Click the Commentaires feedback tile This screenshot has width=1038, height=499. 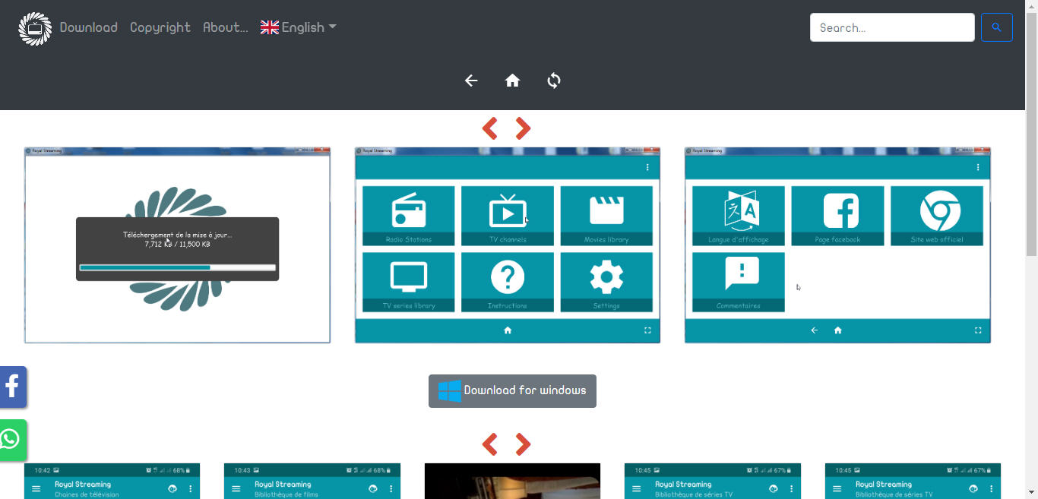[739, 282]
